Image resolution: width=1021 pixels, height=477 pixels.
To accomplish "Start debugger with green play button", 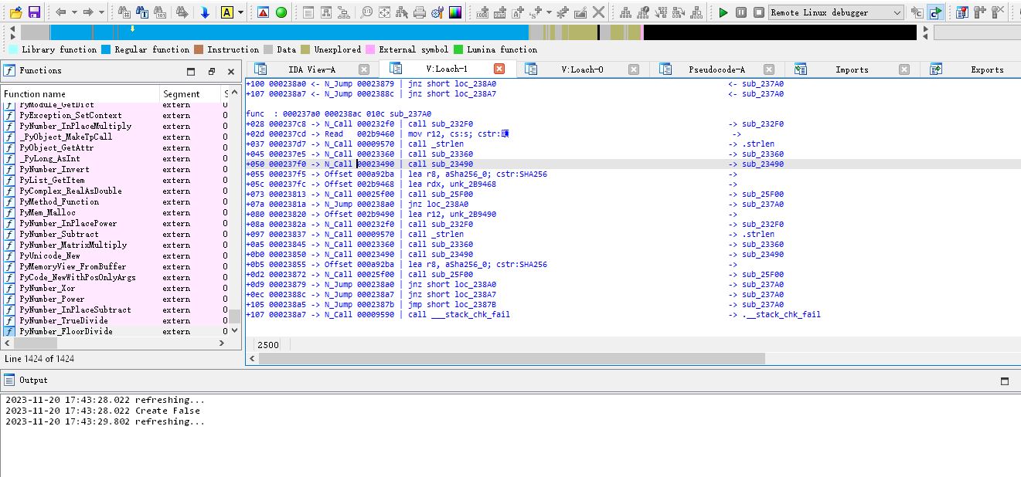I will click(x=723, y=12).
